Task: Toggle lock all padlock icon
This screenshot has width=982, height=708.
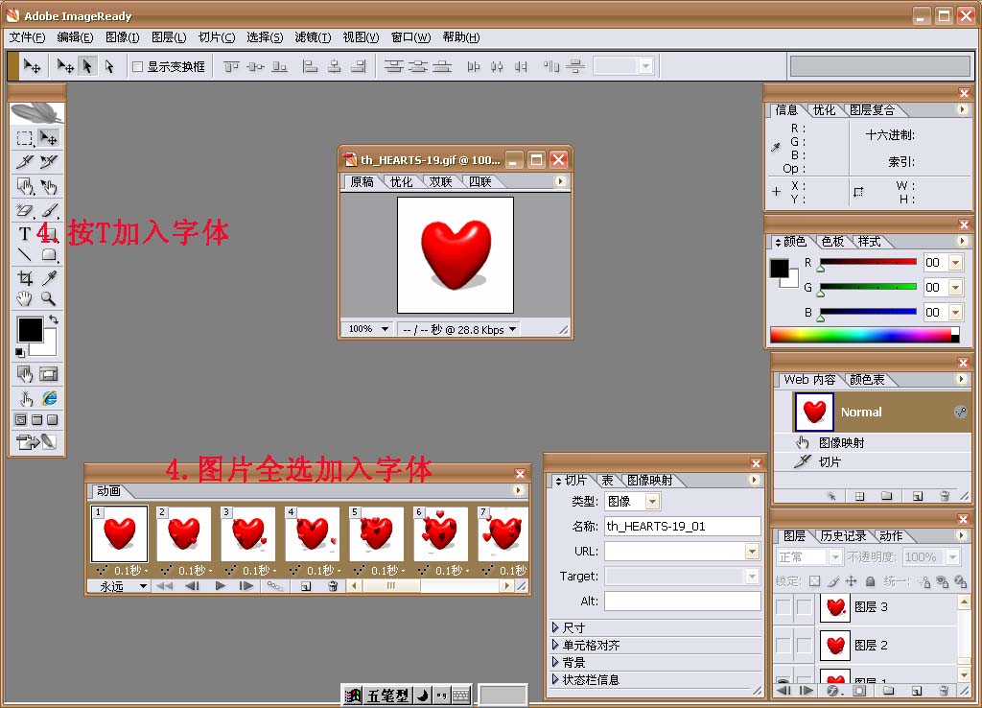Action: 870,581
